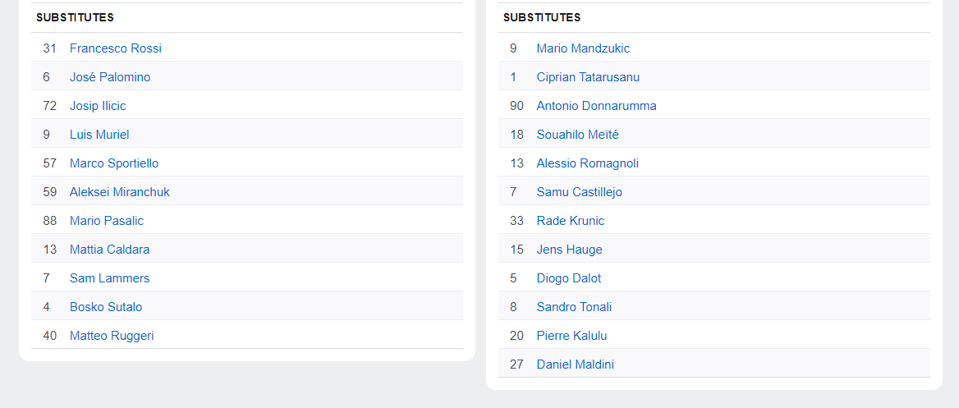View Aleksei Miranchuk's player details
959x408 pixels.
pos(119,192)
